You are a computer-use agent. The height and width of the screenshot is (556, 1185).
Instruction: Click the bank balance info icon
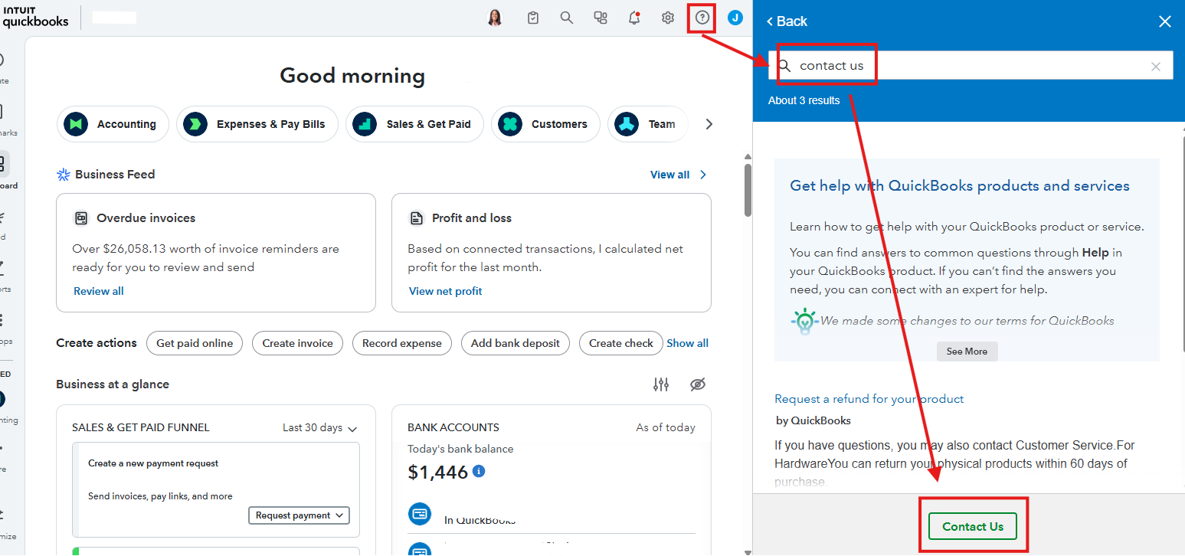point(479,471)
